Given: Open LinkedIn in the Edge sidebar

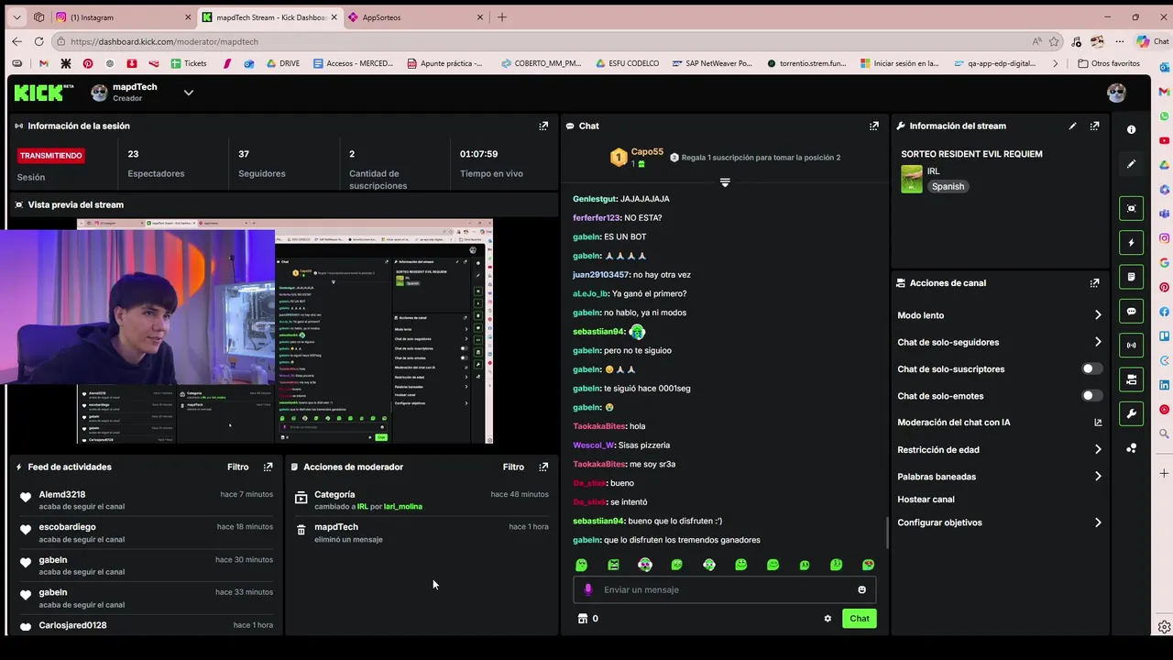Looking at the screenshot, I should click(x=1164, y=385).
